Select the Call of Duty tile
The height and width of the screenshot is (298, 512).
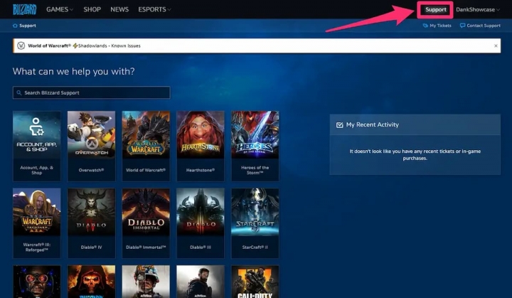[255, 282]
